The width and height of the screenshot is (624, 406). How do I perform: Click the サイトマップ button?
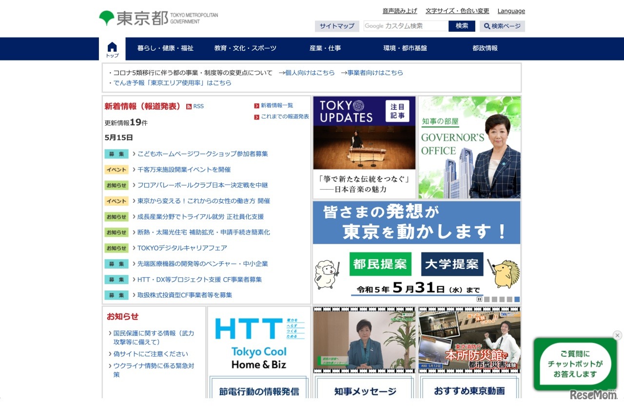coord(337,26)
